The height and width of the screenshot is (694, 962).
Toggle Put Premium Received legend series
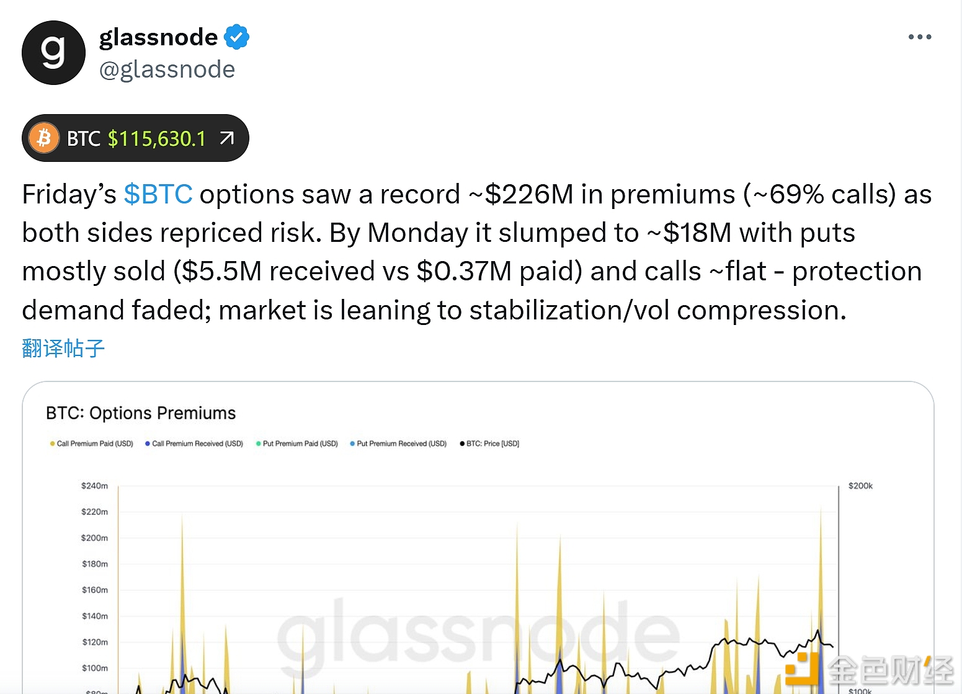click(401, 443)
